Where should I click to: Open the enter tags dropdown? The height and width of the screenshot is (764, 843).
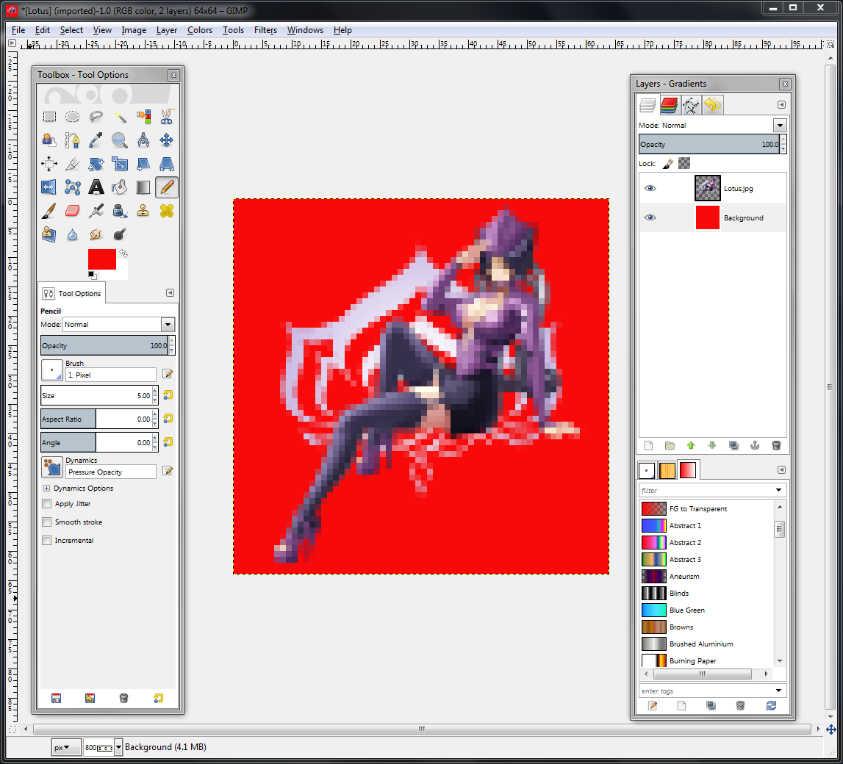(778, 691)
